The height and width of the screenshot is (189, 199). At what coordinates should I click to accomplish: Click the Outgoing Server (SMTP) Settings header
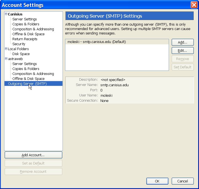click(x=130, y=16)
